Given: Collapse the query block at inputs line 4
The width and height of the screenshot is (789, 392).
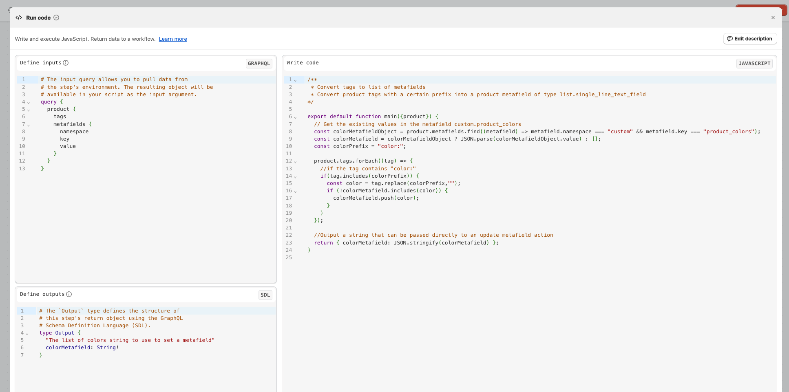Looking at the screenshot, I should (x=29, y=102).
